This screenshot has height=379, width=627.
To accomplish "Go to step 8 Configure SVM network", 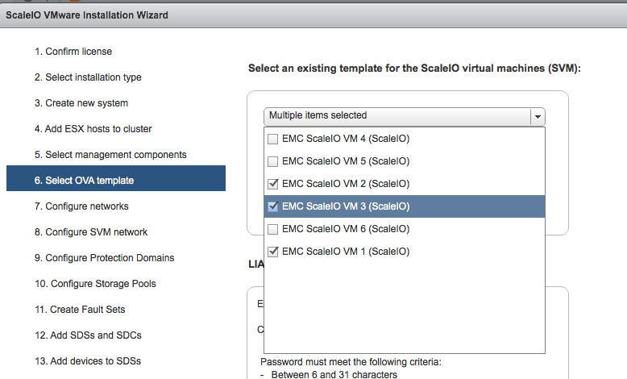I will 91,232.
